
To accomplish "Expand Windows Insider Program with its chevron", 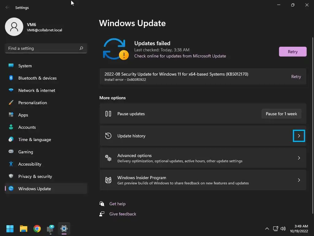I will coord(299,180).
